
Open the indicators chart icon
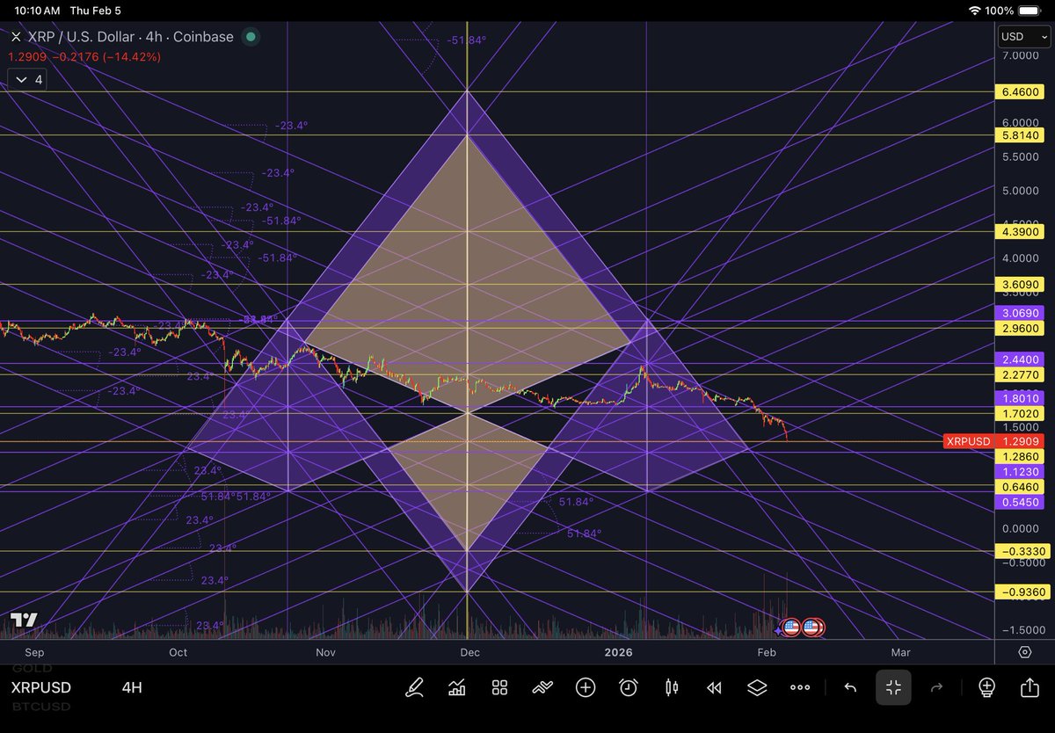point(456,687)
